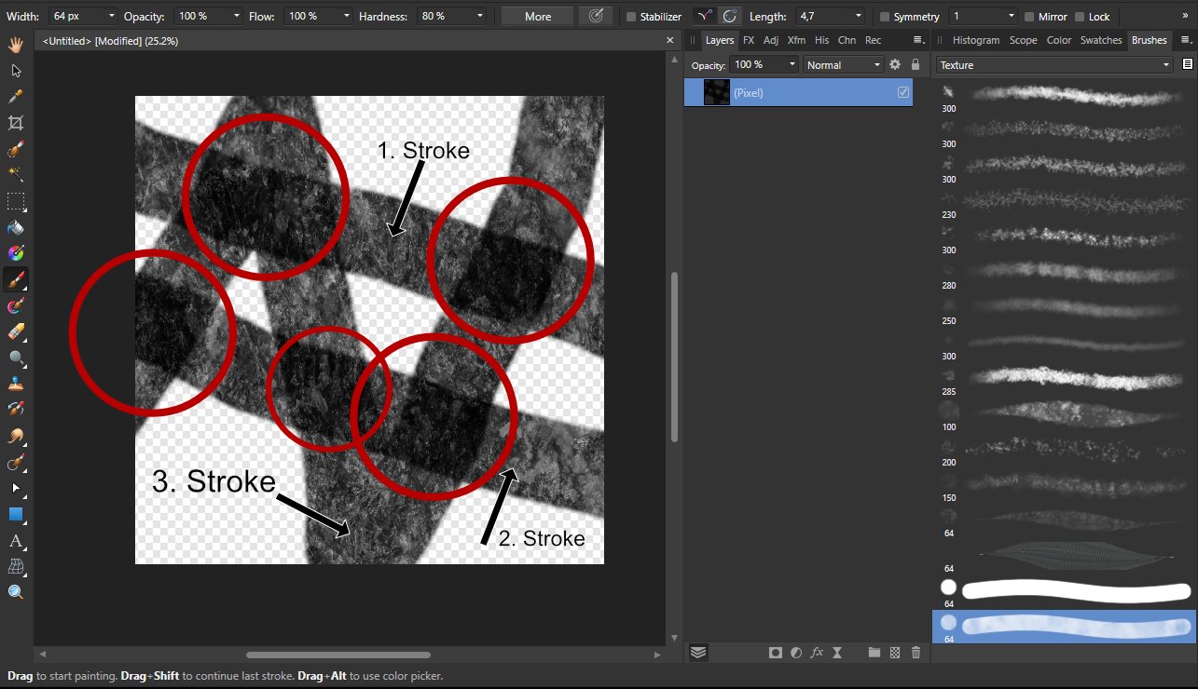1198x689 pixels.
Task: Add a mask layer from the Layers panel
Action: click(x=775, y=653)
